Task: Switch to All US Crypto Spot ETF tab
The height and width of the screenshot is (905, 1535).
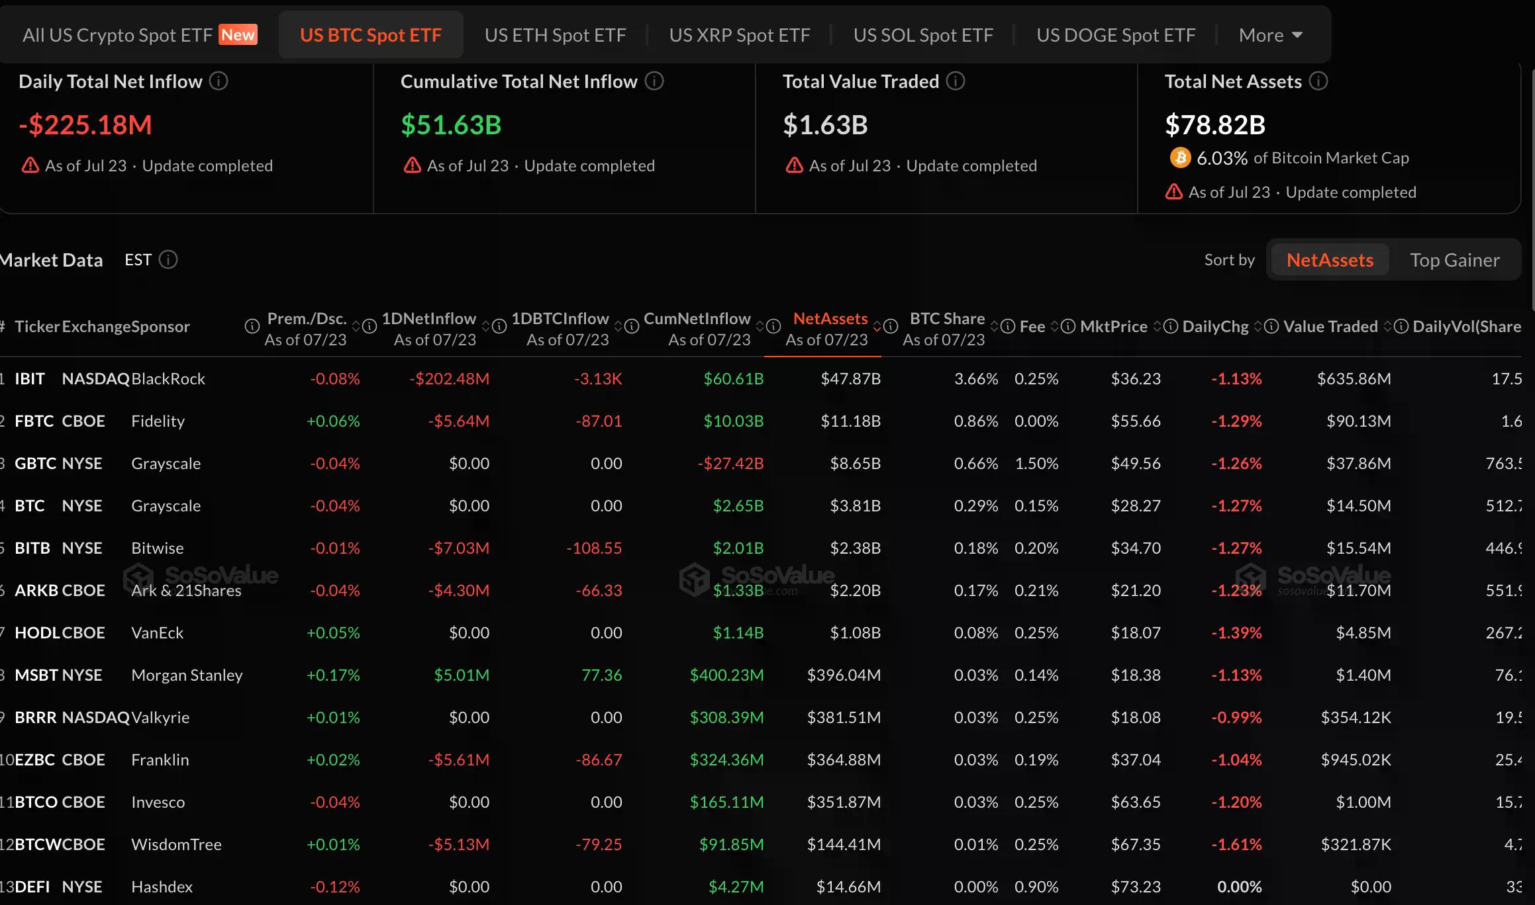Action: 140,35
